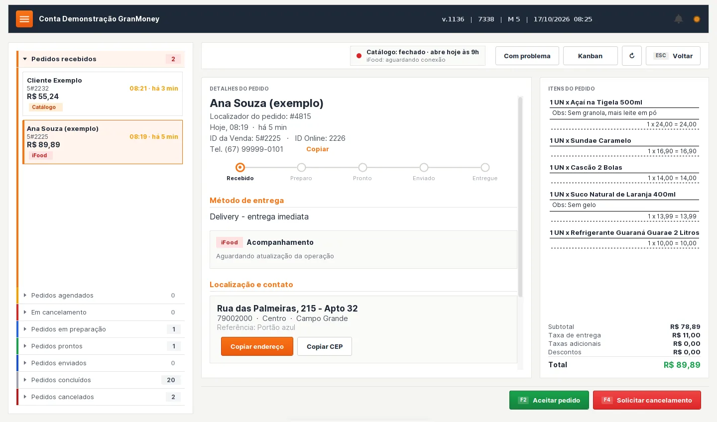Image resolution: width=717 pixels, height=422 pixels.
Task: Expand Pedidos em preparação section
Action: (x=102, y=329)
